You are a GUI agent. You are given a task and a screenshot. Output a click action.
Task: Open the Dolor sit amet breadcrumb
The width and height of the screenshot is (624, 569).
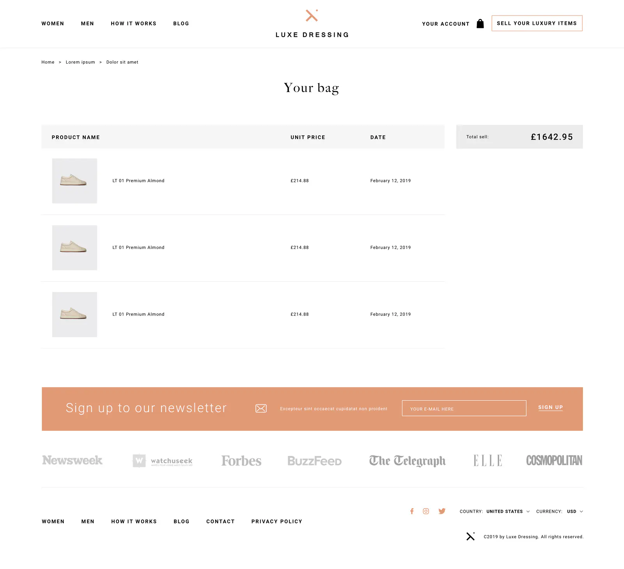click(x=122, y=62)
